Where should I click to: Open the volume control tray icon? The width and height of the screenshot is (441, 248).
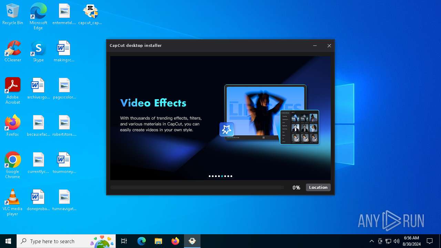(x=397, y=241)
